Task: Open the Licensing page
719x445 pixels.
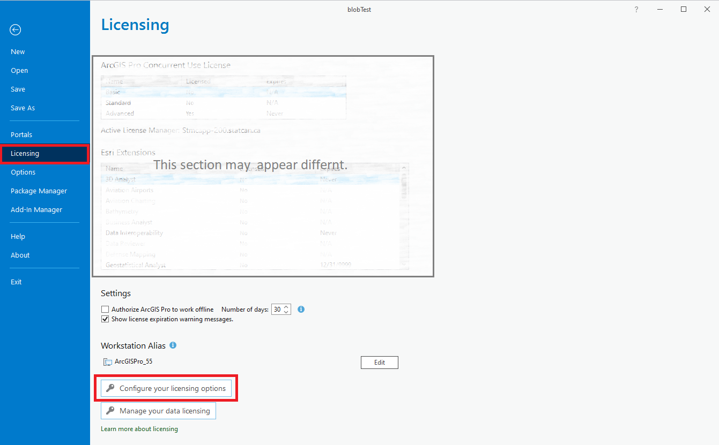Action: point(44,154)
